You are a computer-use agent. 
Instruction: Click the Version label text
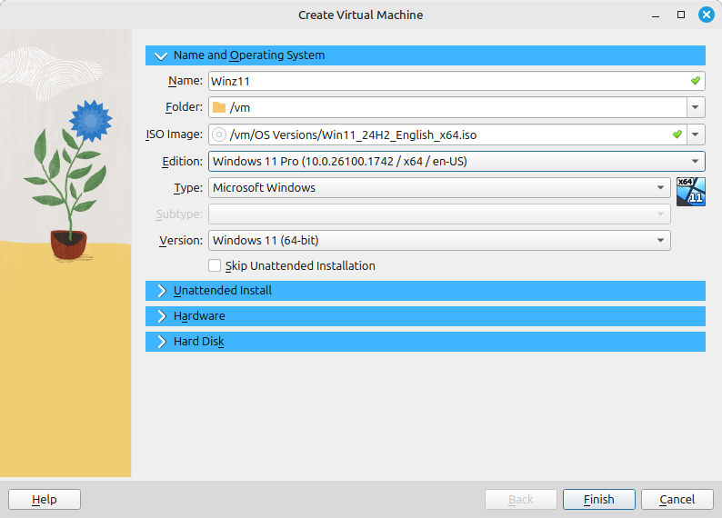point(181,241)
